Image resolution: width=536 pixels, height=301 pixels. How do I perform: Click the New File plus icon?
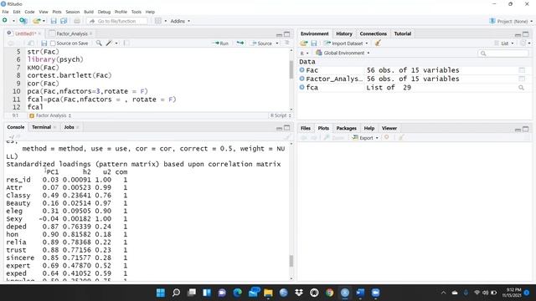5,21
